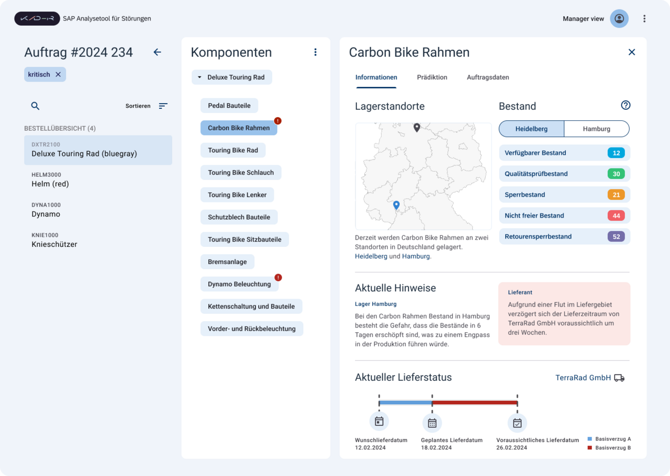
Task: Select the Bremsanlage component
Action: [227, 262]
